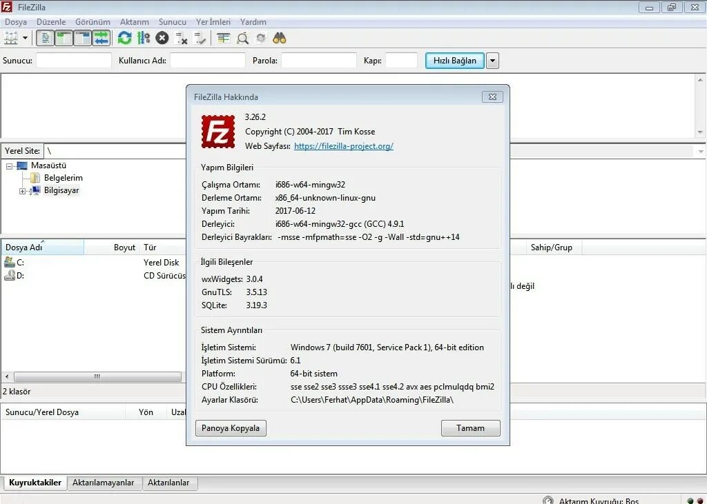Screen dimensions: 707x504
Task: Click the reconnect to last server icon
Action: pos(200,39)
